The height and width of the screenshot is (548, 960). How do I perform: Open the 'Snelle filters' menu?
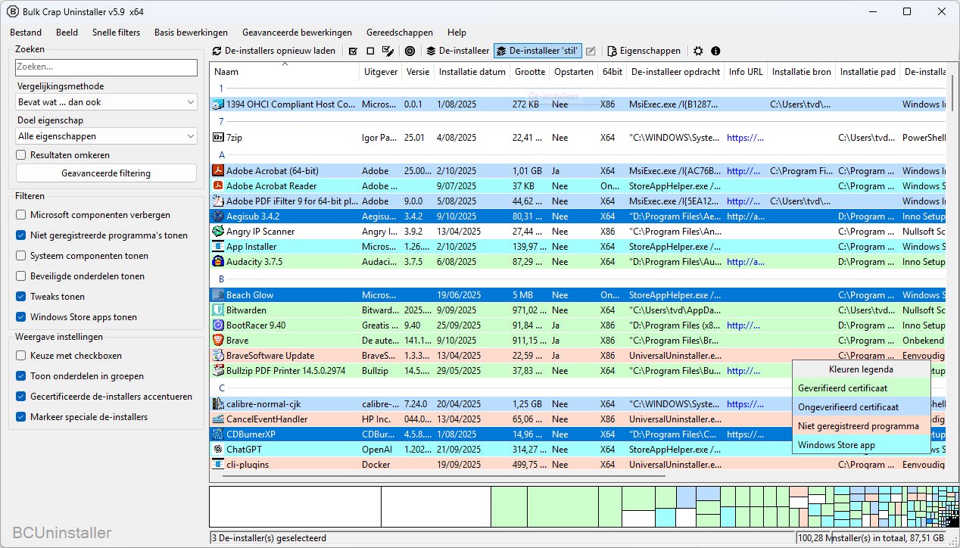coord(116,33)
